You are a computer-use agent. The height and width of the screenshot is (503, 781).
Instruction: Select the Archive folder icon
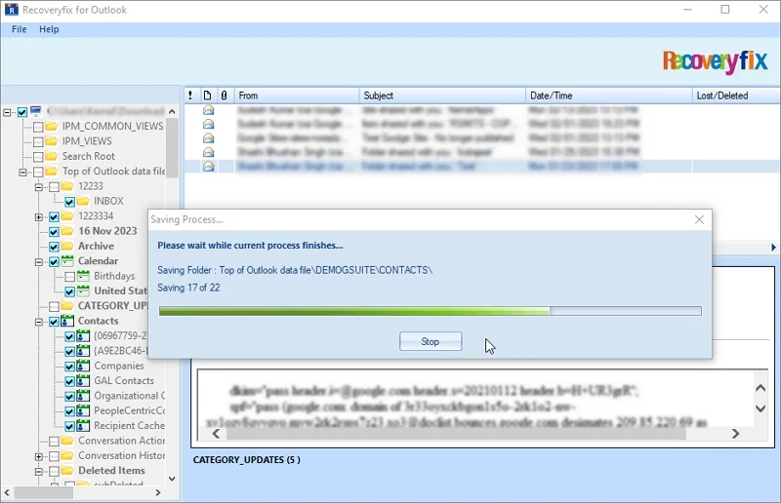[x=67, y=246]
